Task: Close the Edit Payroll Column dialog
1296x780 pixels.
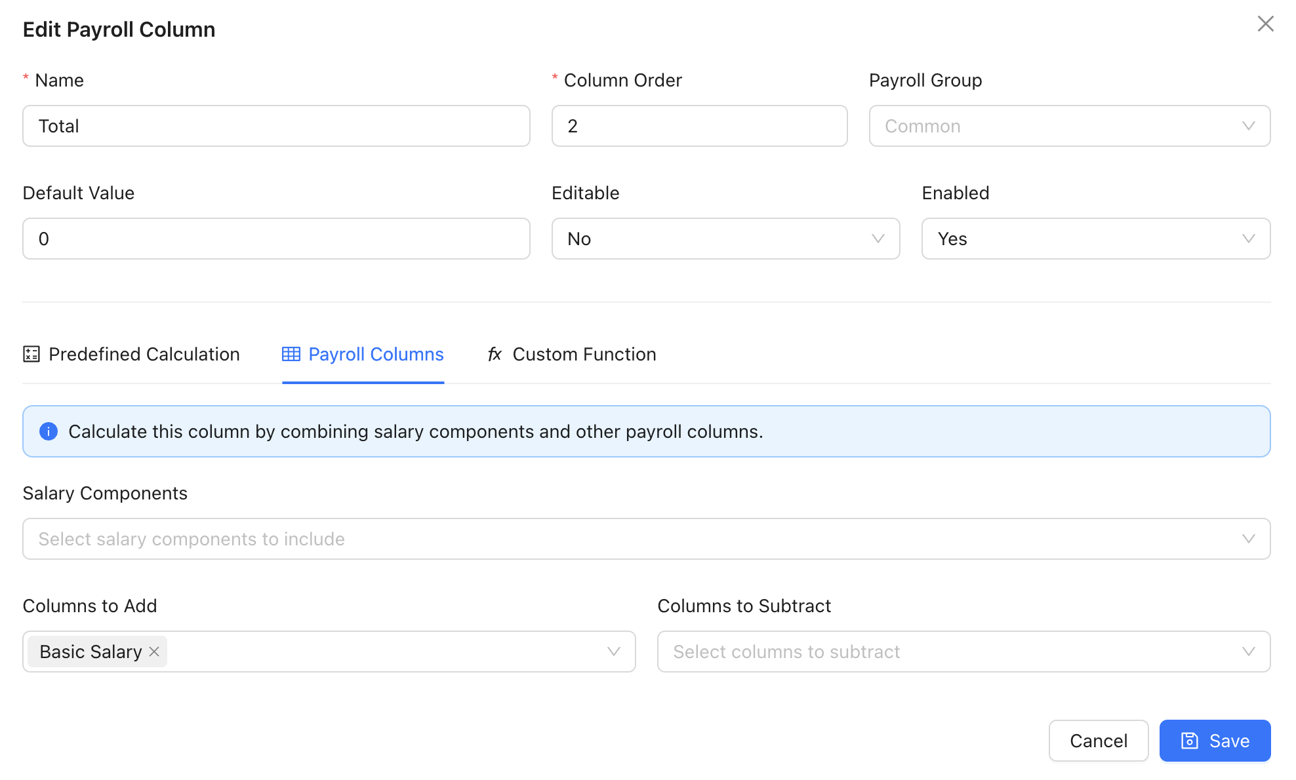Action: click(1265, 24)
